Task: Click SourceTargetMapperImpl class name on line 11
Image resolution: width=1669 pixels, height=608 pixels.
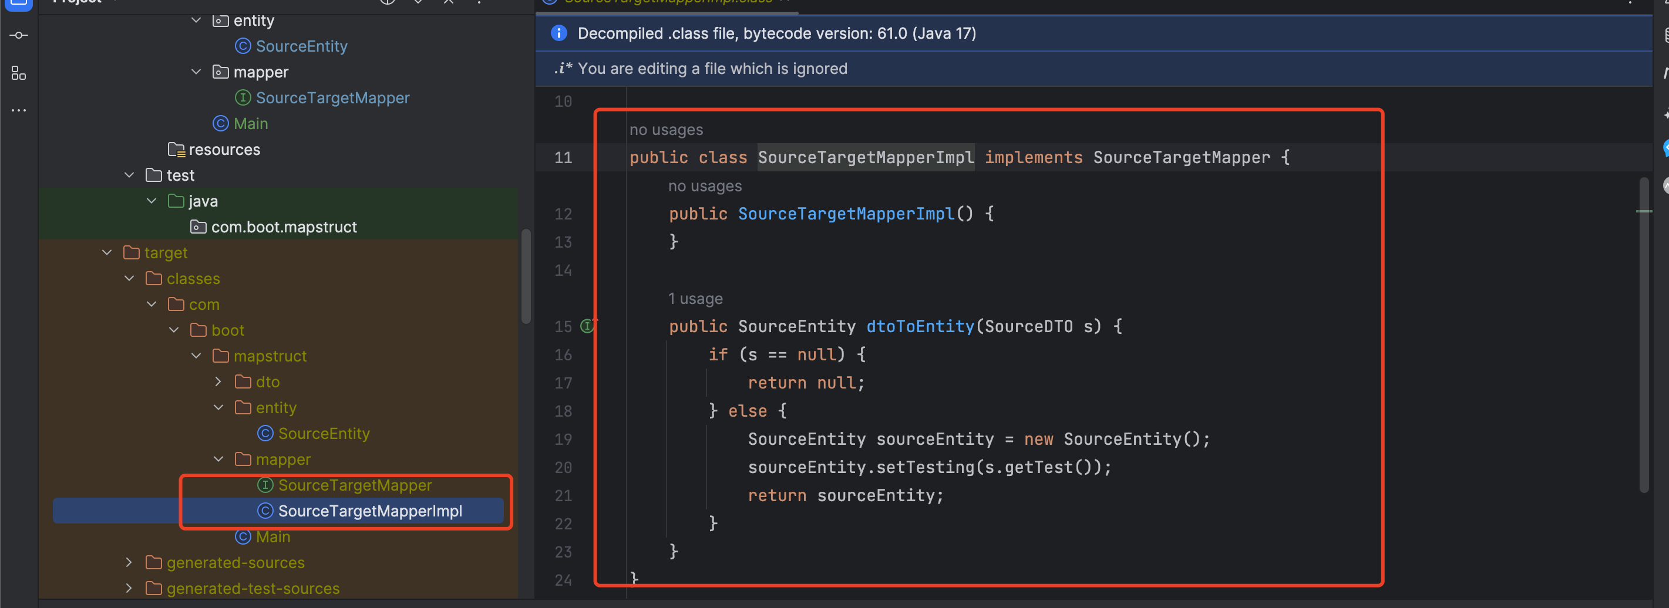Action: (866, 157)
